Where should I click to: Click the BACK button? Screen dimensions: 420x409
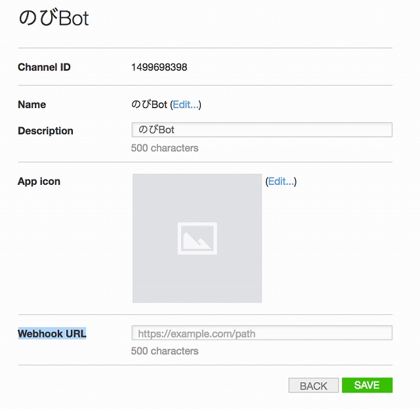pyautogui.click(x=314, y=385)
